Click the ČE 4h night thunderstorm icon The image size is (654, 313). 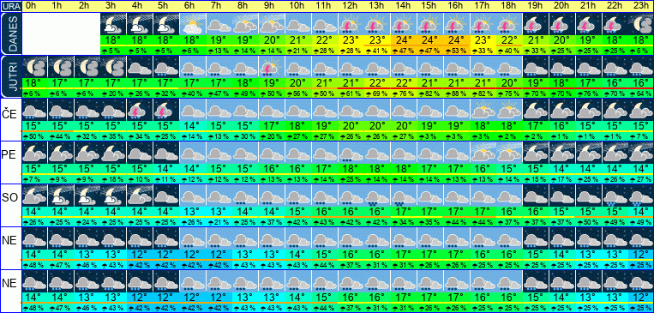pos(140,110)
